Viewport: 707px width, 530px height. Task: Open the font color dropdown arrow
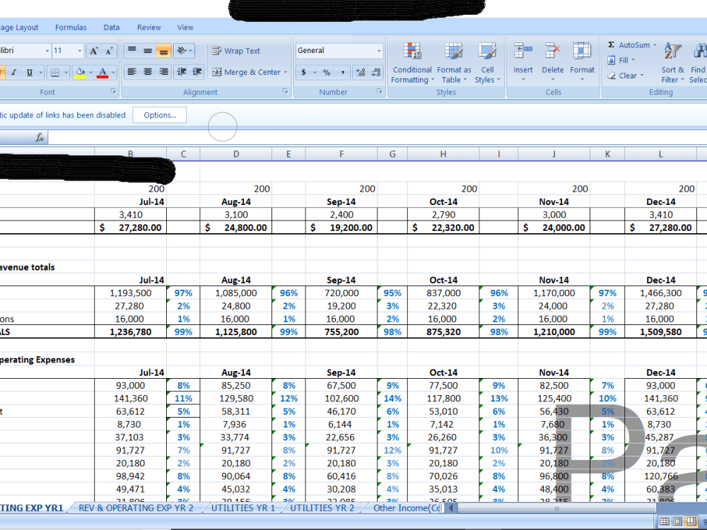click(x=112, y=72)
